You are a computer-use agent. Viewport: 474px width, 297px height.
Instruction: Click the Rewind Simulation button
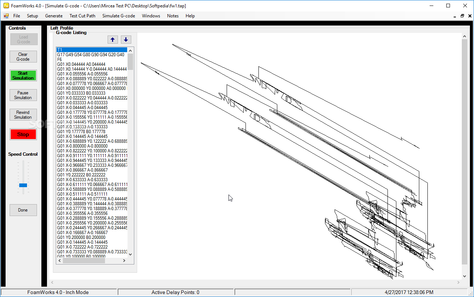[23, 115]
